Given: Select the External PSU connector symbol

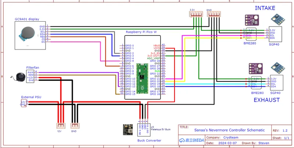Looking at the screenshot, I should pos(24,103).
